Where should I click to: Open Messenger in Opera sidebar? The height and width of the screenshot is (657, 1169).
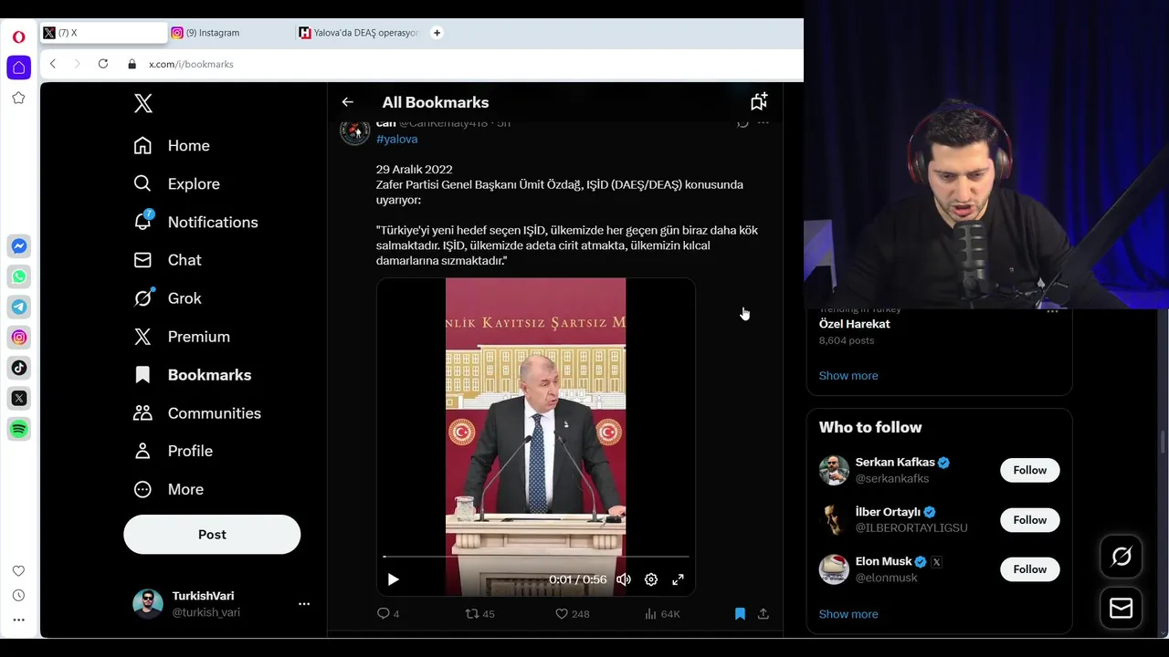(18, 246)
